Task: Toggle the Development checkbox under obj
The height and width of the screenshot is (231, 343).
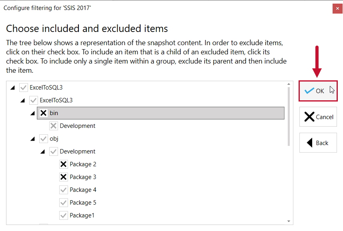Action: pos(54,151)
